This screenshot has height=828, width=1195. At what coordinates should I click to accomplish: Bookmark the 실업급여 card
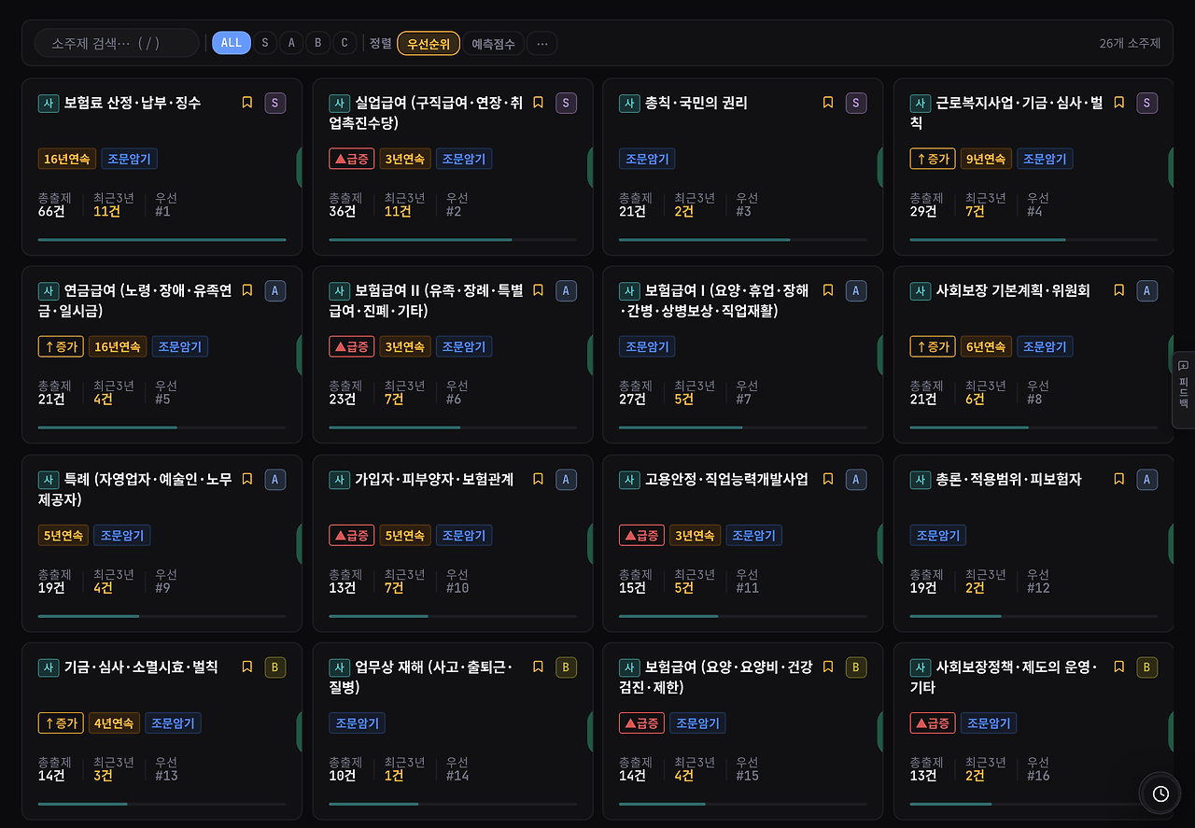(538, 103)
